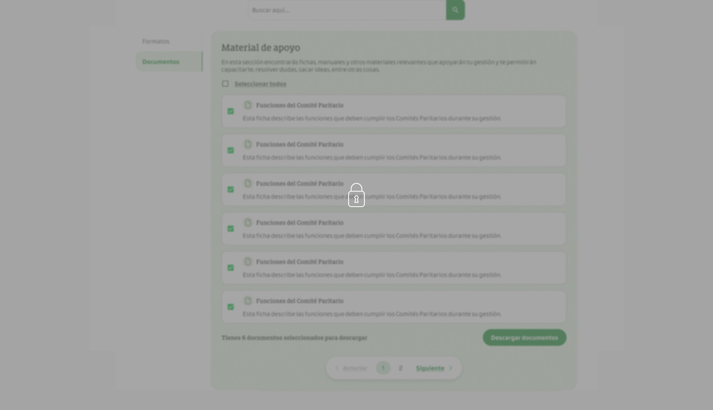The width and height of the screenshot is (713, 410).
Task: Click the document icon of the first card
Action: [248, 105]
